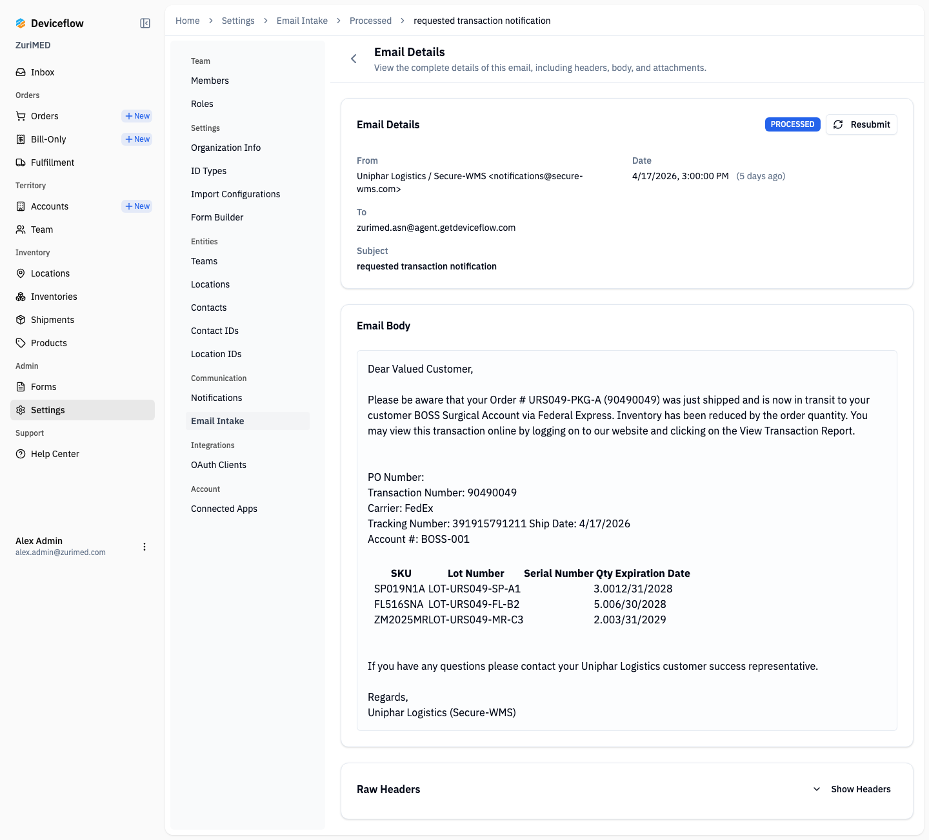Image resolution: width=929 pixels, height=840 pixels.
Task: Open Connected Apps settings
Action: pyautogui.click(x=248, y=509)
